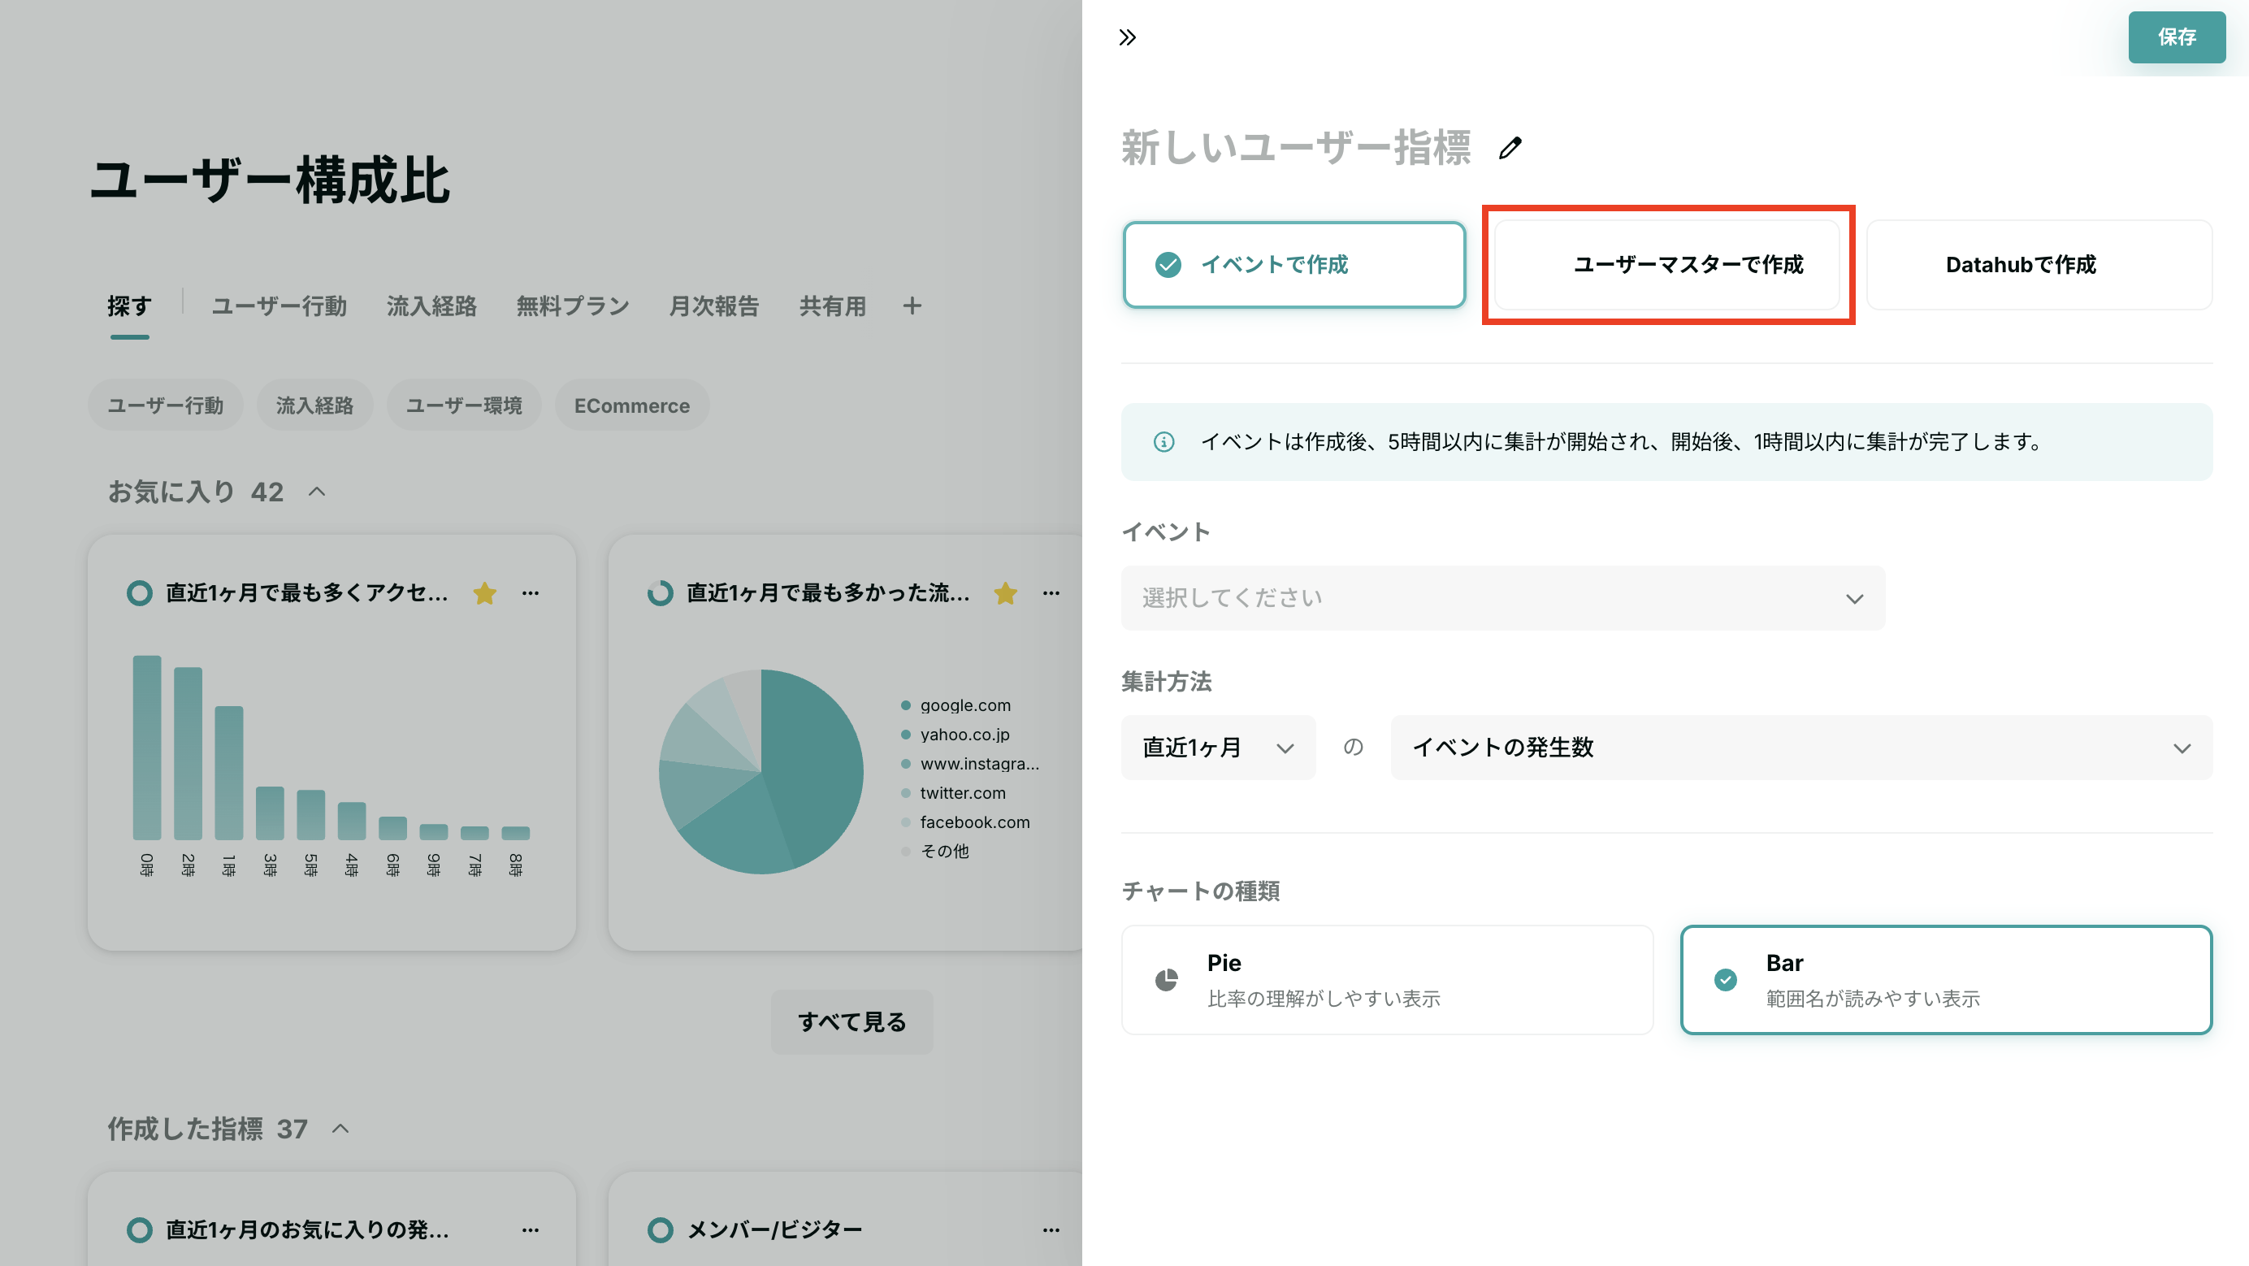Collapse the side panel with double chevron
Image resolution: width=2249 pixels, height=1266 pixels.
point(1127,37)
